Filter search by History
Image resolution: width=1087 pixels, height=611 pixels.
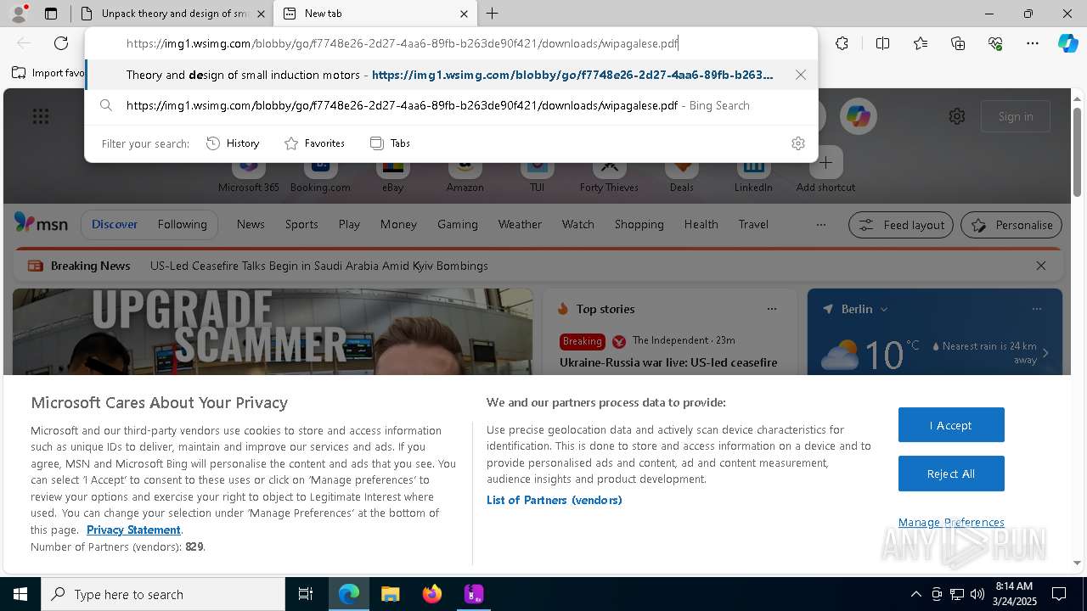click(233, 143)
